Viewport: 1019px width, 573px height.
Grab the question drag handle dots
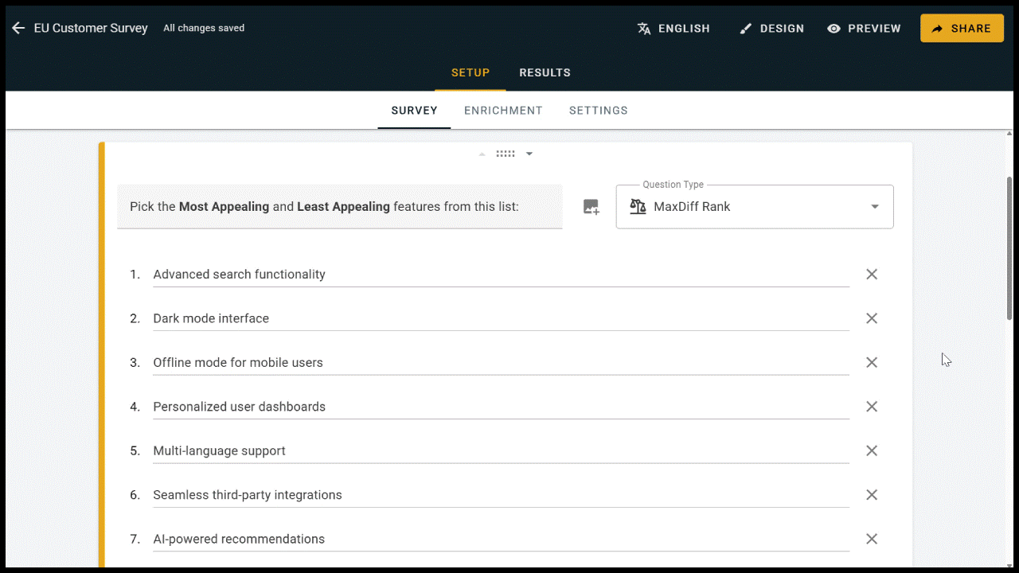(x=506, y=153)
